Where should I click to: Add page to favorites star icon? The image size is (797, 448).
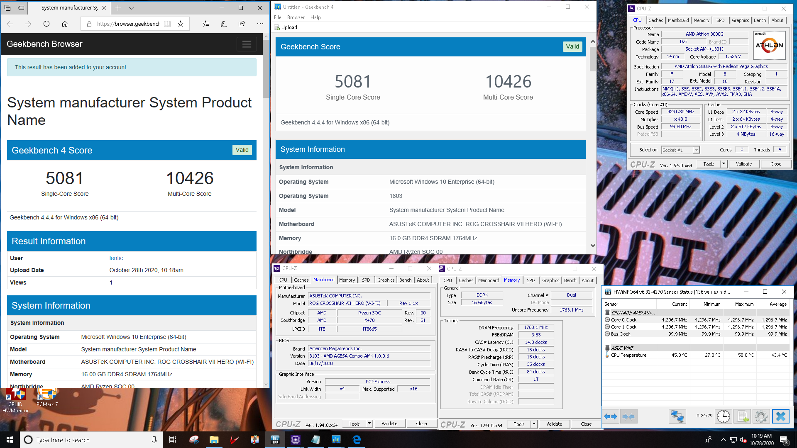point(181,24)
